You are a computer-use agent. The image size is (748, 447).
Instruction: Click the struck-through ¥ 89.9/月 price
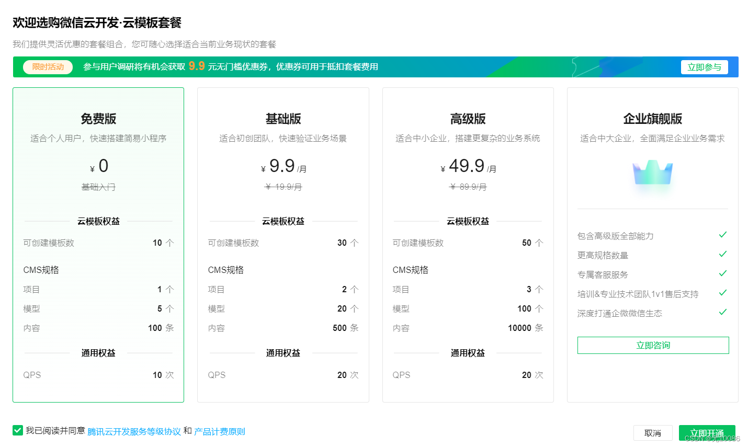click(468, 187)
